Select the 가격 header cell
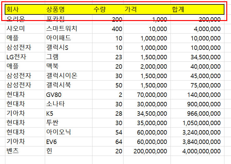Viewport: 231px width, 164px height. pyautogui.click(x=147, y=9)
